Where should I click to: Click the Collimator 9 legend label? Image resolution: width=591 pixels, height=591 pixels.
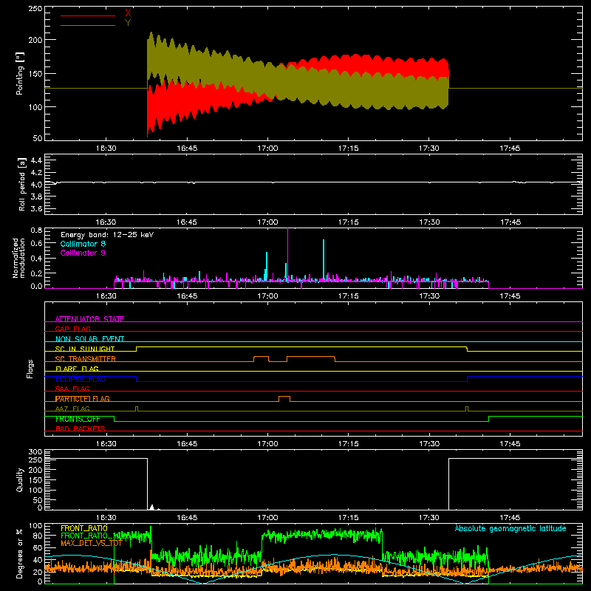tap(83, 253)
